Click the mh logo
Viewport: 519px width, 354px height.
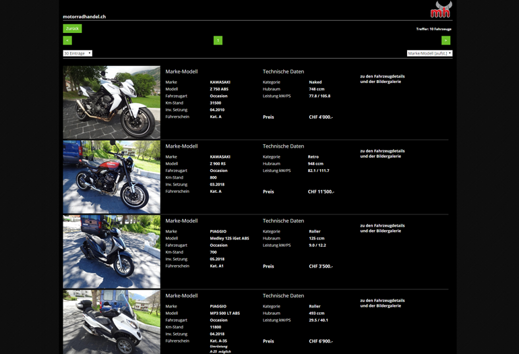coord(441,9)
